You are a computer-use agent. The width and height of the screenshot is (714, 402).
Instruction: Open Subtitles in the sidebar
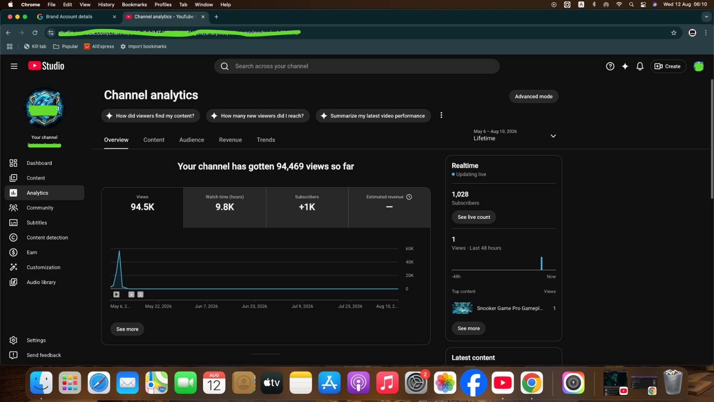pos(44,222)
